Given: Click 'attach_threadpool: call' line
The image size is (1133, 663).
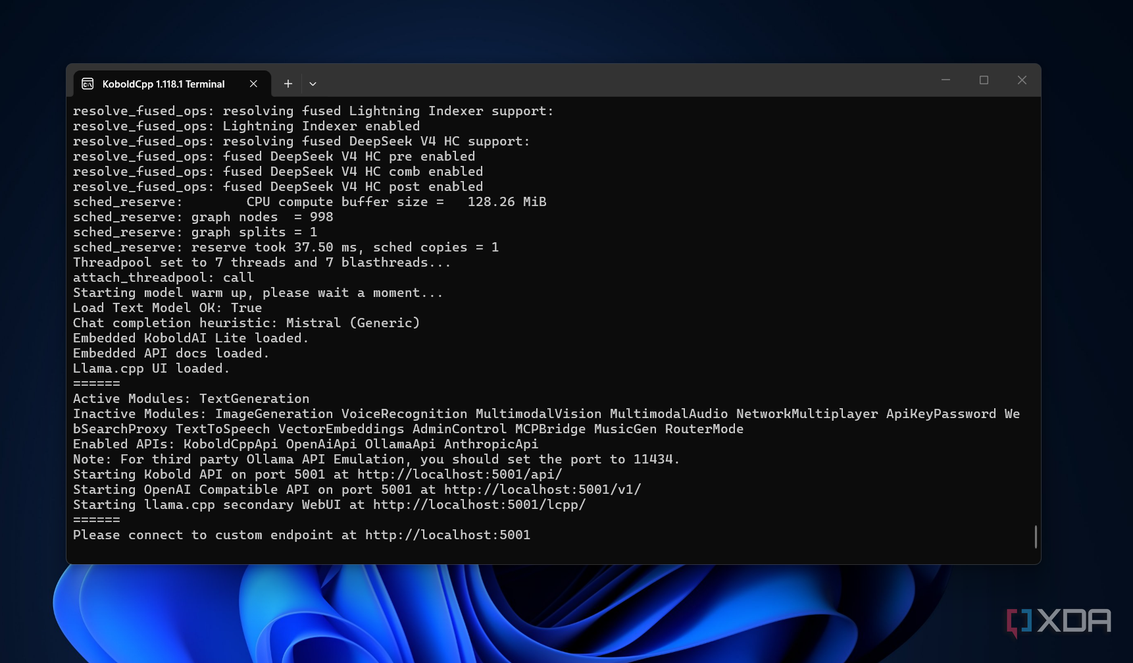Looking at the screenshot, I should click(x=164, y=278).
